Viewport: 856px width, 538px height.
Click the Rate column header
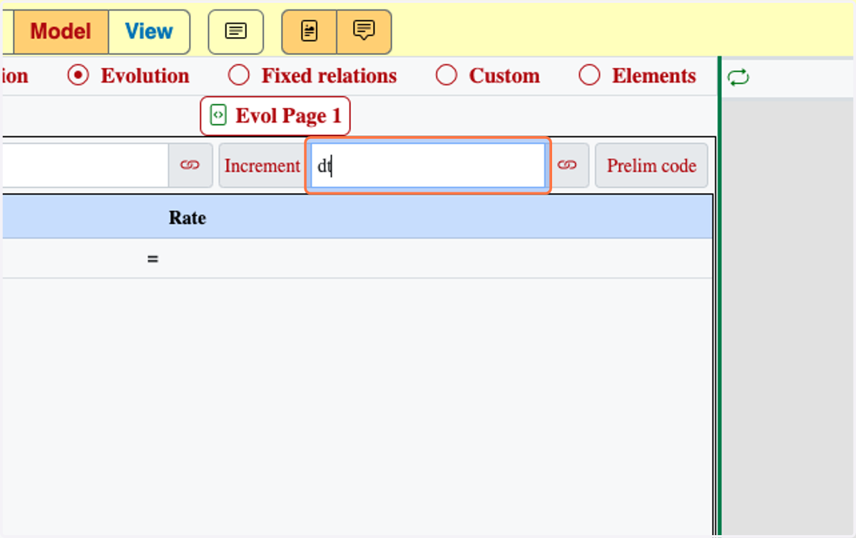(x=188, y=217)
